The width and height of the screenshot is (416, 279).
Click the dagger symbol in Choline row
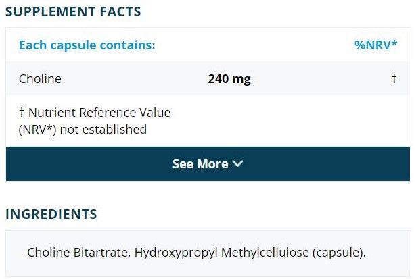[x=394, y=79]
